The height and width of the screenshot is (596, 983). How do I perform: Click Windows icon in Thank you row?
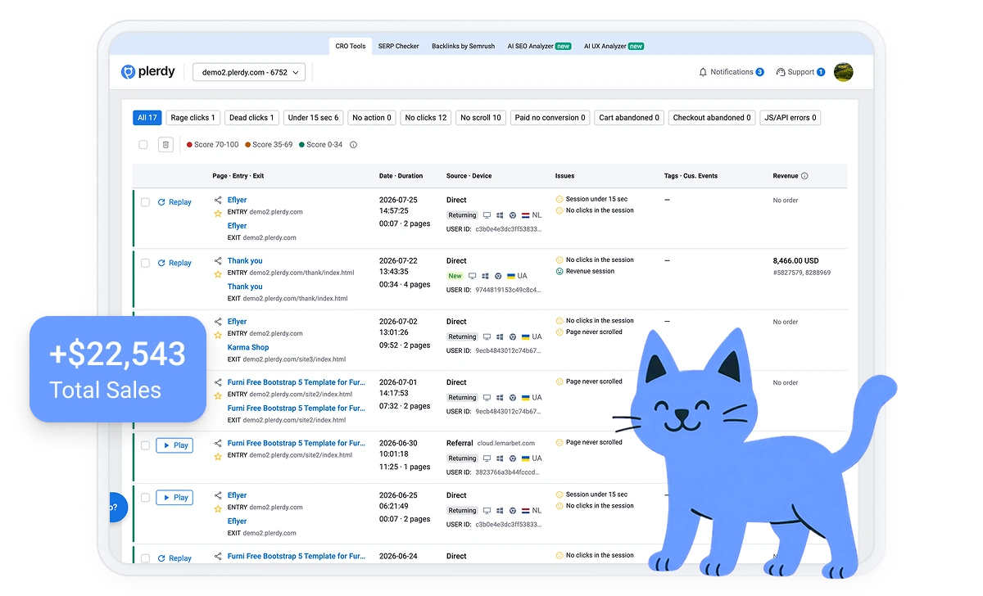tap(484, 276)
